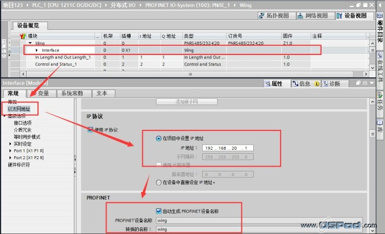Expand the 实时设定 tree node
The height and width of the screenshot is (234, 385).
(x=11, y=143)
